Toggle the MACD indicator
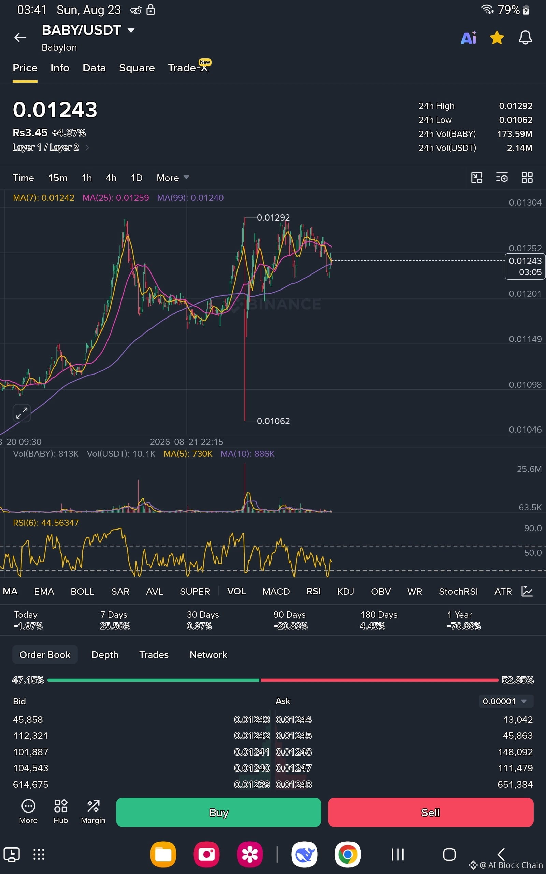The image size is (546, 874). pos(276,592)
